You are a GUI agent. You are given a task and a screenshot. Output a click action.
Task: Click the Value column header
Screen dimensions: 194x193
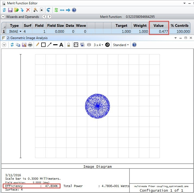[159, 25]
